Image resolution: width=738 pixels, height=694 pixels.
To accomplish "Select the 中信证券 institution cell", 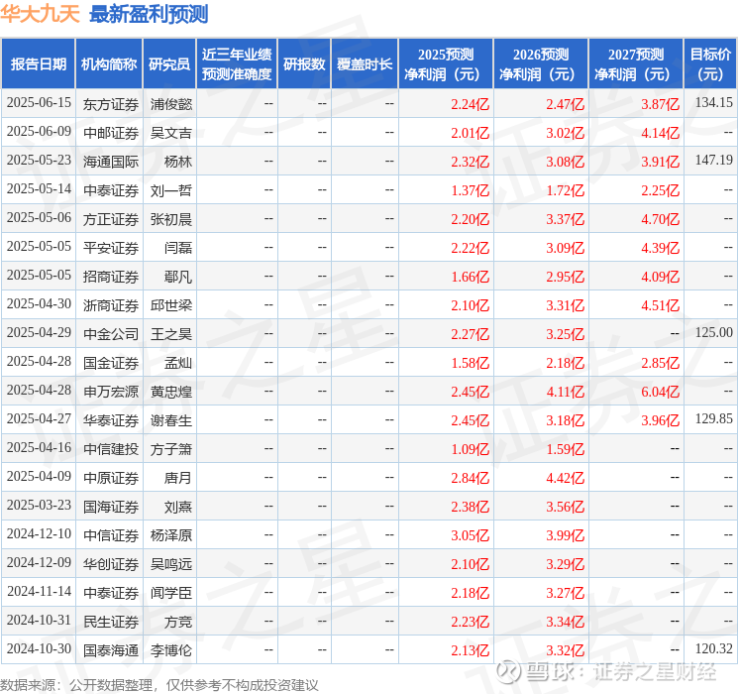I will point(111,535).
